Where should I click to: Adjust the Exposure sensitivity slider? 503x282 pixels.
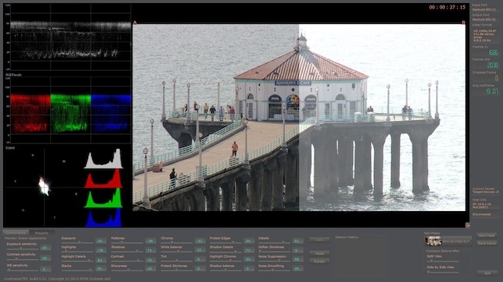22,248
